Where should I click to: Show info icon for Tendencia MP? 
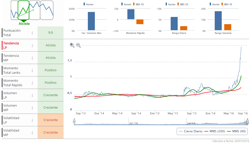click(32, 58)
